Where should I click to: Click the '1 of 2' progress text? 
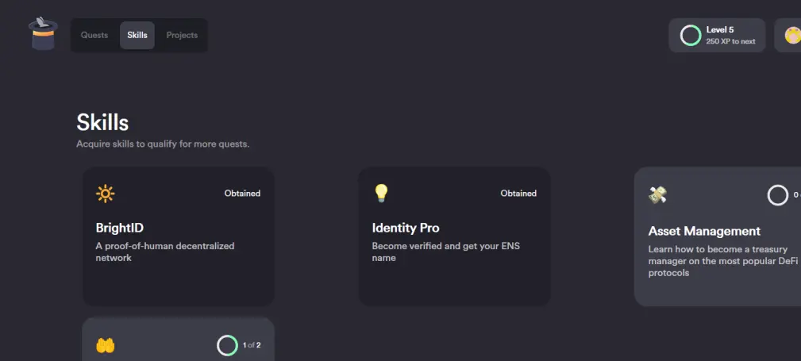pyautogui.click(x=252, y=346)
